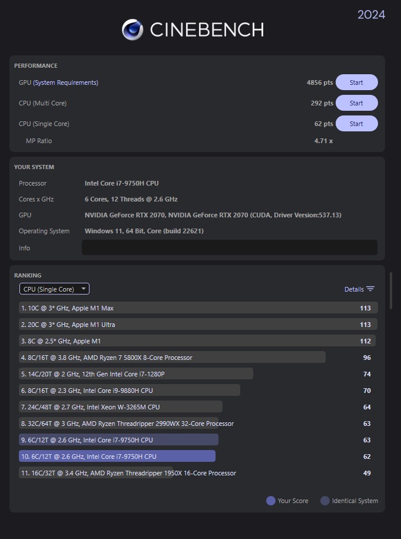The image size is (401, 539).
Task: Click the 49 score for Threadripper 1950X
Action: [x=367, y=473]
